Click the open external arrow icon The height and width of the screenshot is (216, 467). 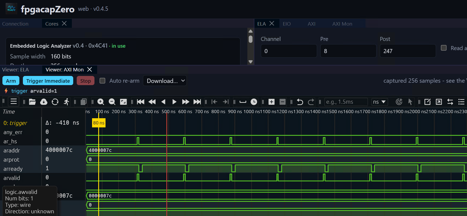pyautogui.click(x=439, y=102)
